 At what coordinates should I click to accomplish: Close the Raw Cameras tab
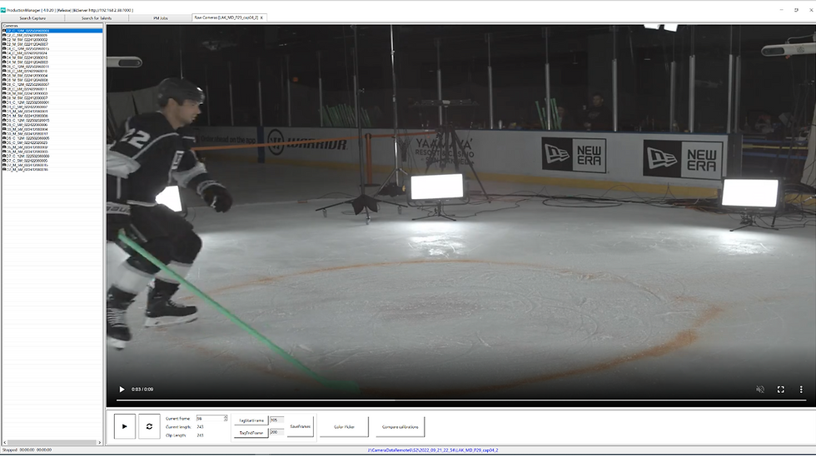click(x=261, y=17)
